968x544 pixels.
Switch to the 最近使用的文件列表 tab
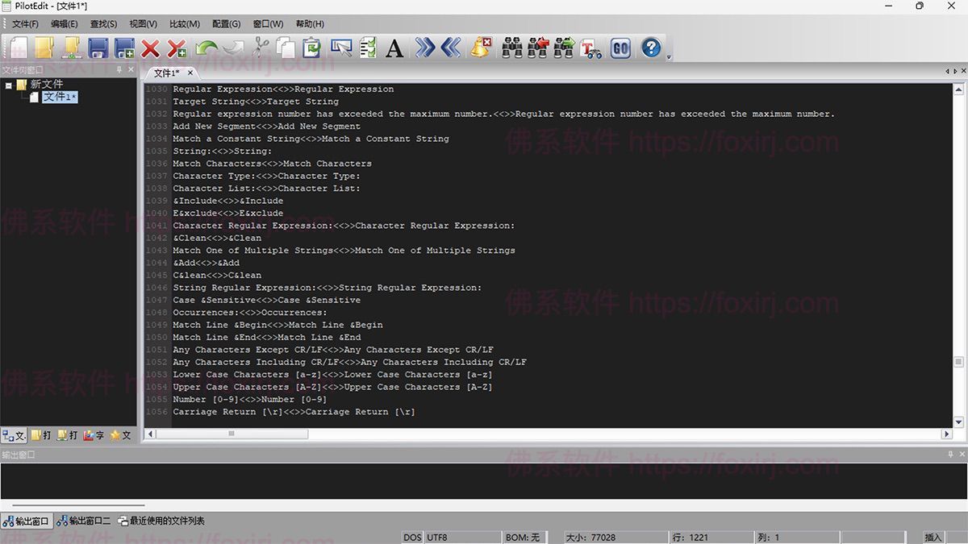161,521
